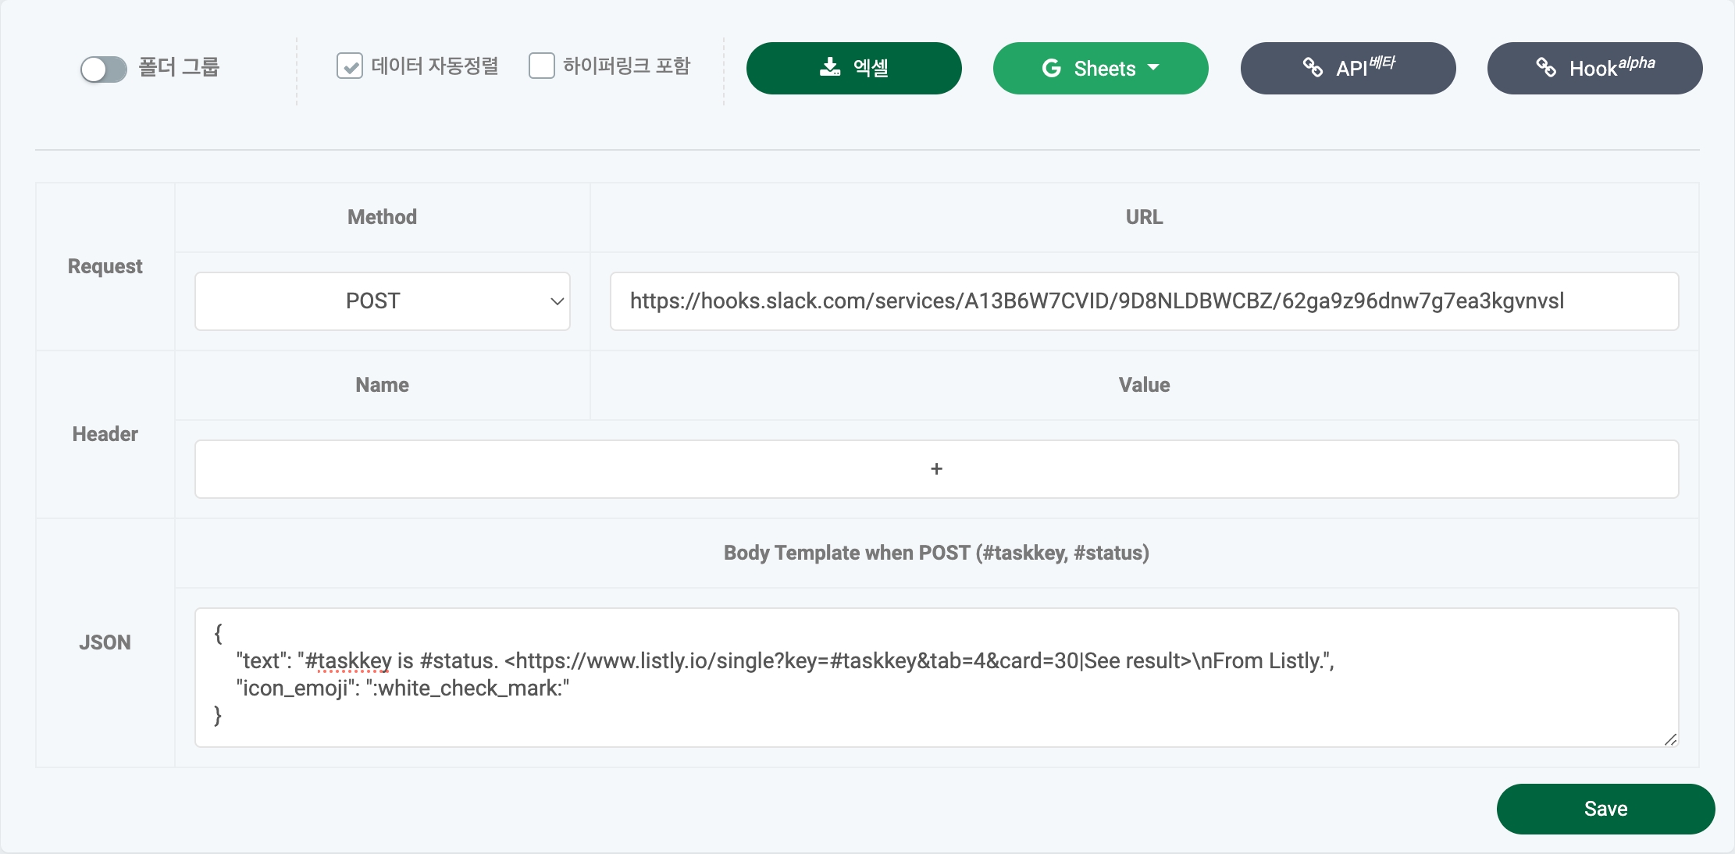
Task: Click the textarea resize handle in JSON box
Action: [1669, 739]
